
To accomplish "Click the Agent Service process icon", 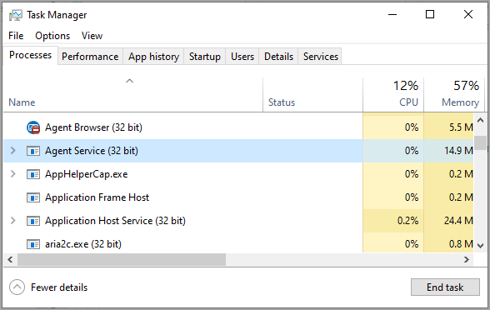I will pos(33,151).
